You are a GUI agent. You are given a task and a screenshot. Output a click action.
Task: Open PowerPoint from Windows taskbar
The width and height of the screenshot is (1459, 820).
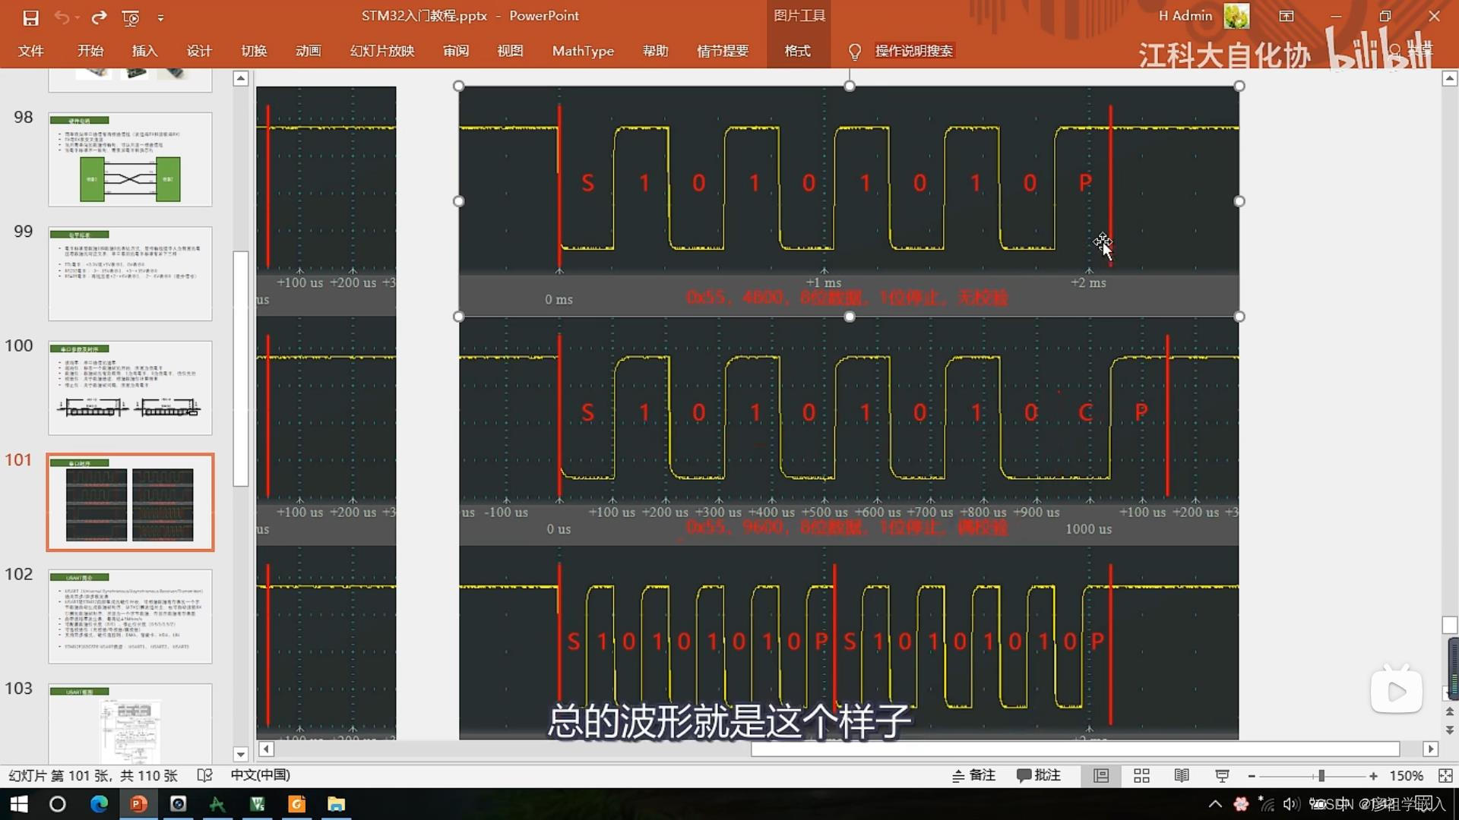pyautogui.click(x=138, y=803)
